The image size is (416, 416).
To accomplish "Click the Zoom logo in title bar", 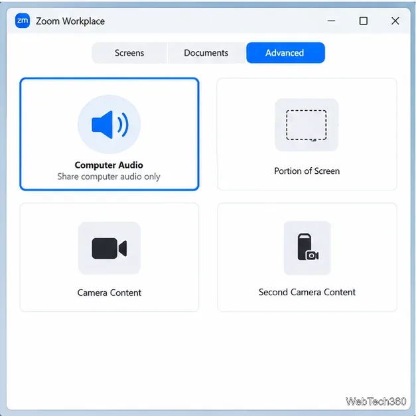I will [23, 21].
